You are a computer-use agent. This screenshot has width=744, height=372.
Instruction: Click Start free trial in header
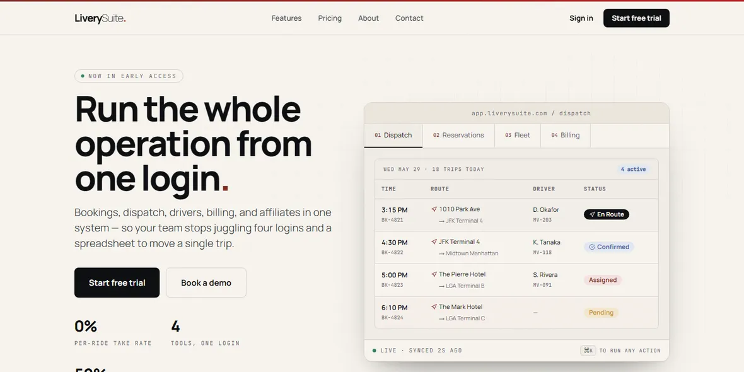(636, 18)
